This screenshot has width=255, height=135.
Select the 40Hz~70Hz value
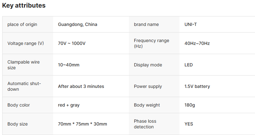[197, 43]
